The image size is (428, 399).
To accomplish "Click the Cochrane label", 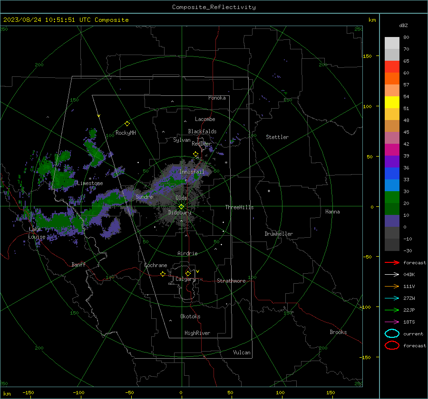I will point(156,265).
